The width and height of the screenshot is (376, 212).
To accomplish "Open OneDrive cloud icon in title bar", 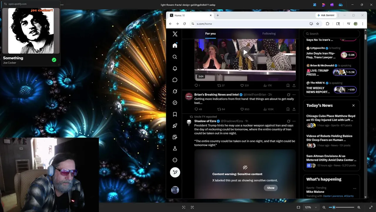I will [341, 5].
